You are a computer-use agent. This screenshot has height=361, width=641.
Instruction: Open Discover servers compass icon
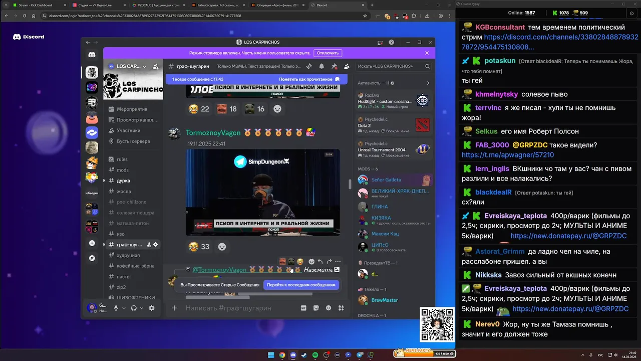[92, 258]
